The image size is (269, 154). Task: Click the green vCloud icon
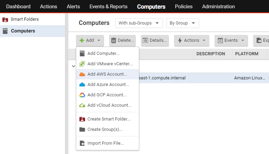pos(82,105)
